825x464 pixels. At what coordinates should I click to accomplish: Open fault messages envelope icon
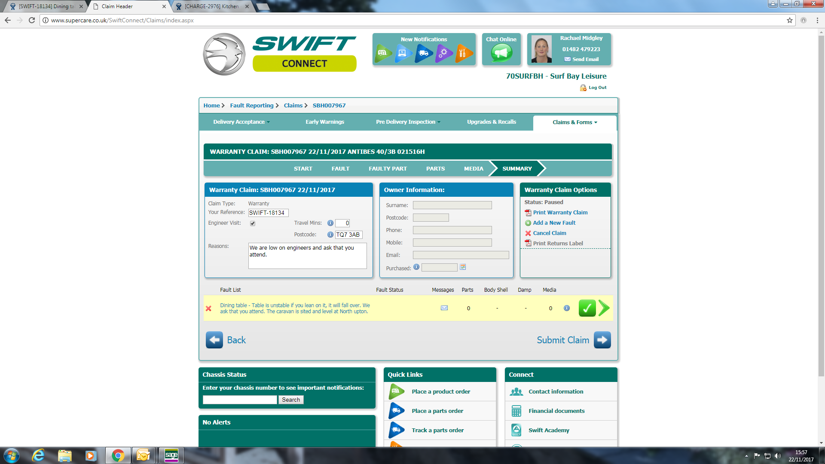point(444,308)
